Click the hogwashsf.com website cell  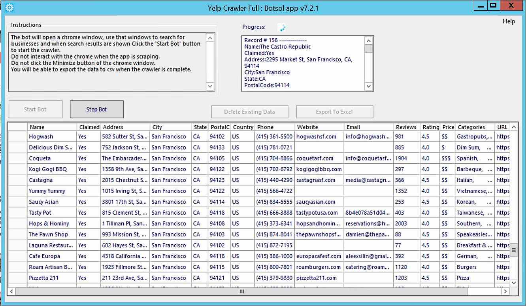[x=319, y=137]
